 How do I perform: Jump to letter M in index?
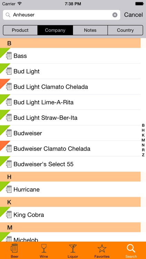pyautogui.click(x=143, y=140)
